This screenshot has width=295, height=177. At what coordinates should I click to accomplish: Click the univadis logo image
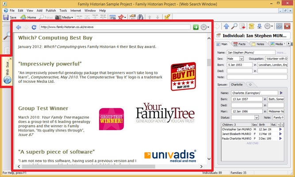click(170, 156)
